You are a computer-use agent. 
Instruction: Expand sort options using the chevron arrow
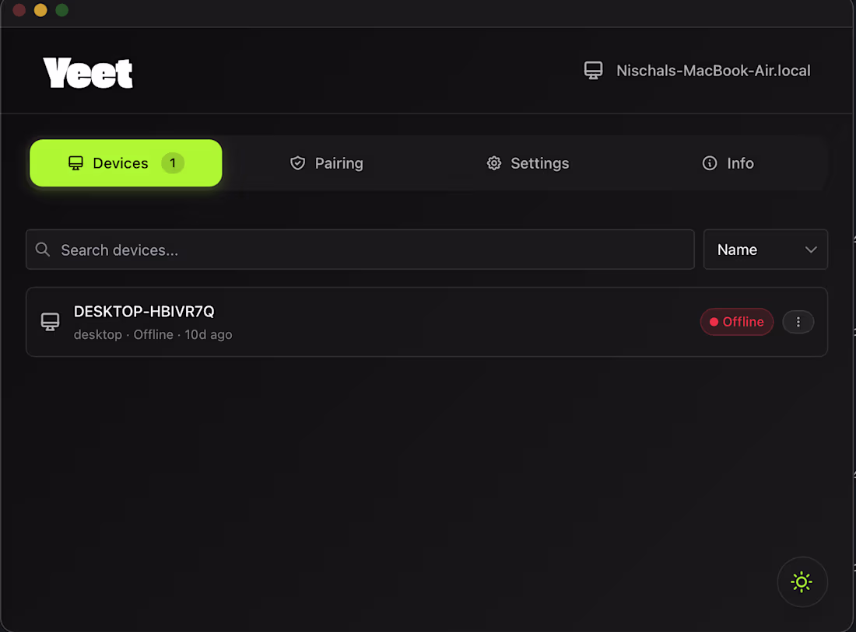pyautogui.click(x=811, y=250)
